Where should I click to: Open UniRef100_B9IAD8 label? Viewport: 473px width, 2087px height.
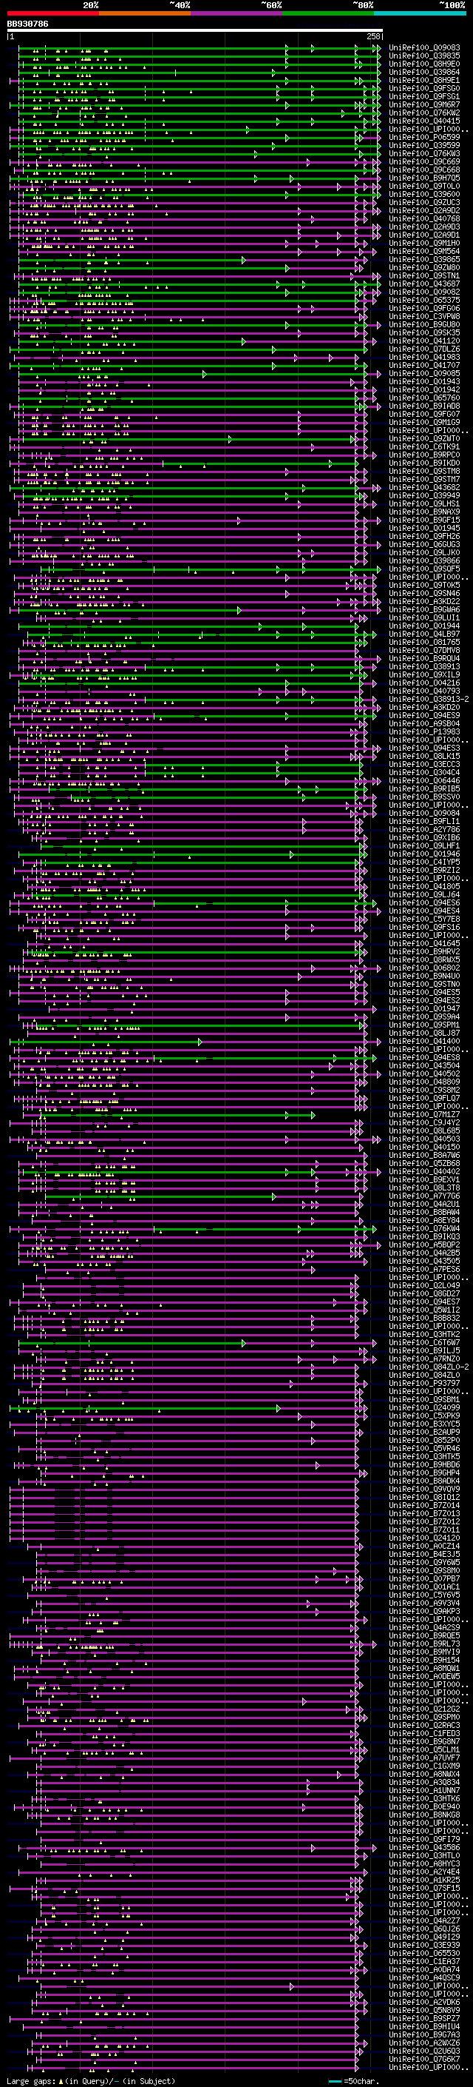point(424,406)
